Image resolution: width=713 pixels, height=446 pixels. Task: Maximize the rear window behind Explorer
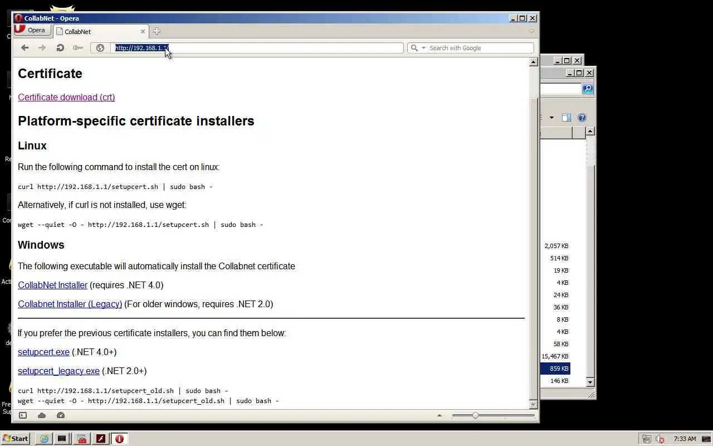[x=567, y=60]
